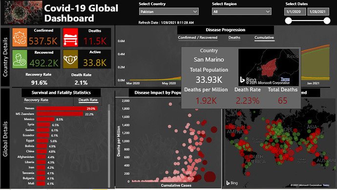
Task: Click the Covid-19 Global Dashboard title
Action: tap(81, 13)
